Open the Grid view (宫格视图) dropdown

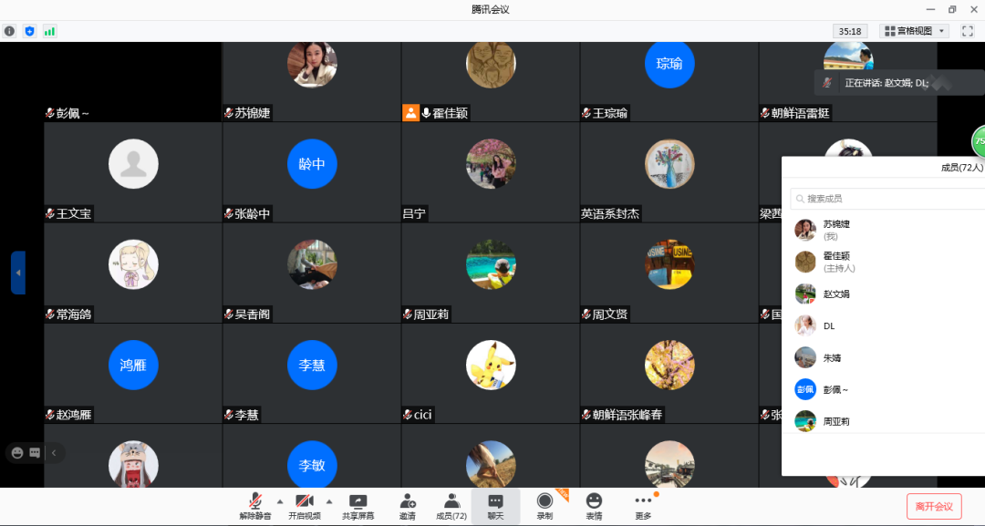(x=914, y=31)
